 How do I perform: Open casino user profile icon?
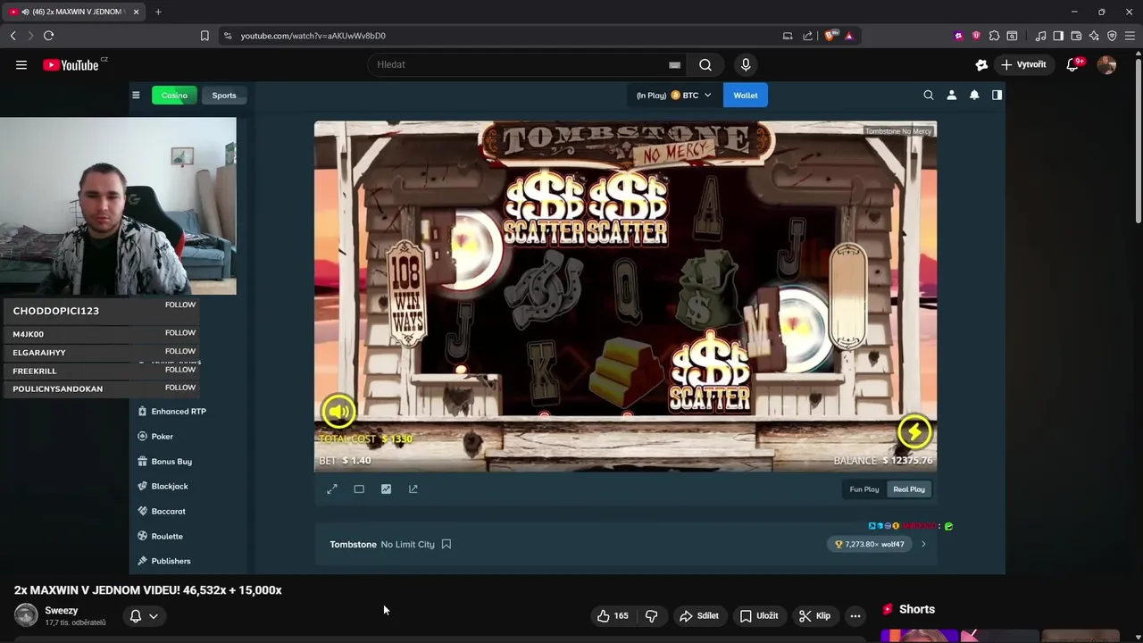coord(951,95)
